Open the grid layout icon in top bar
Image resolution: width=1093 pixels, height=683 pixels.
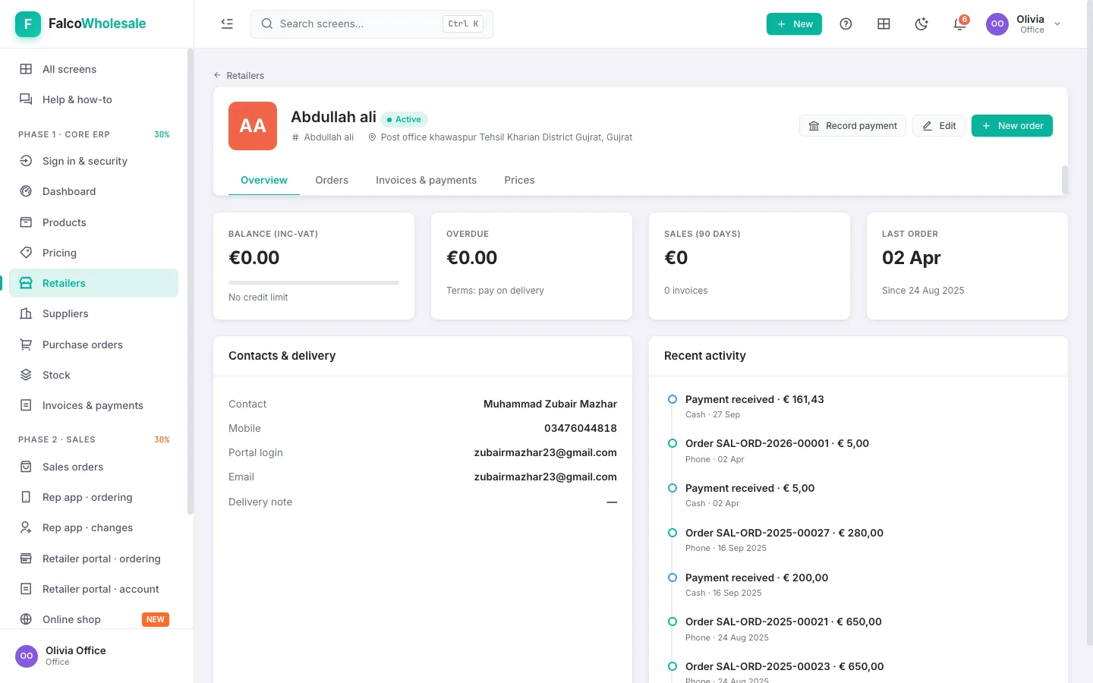pyautogui.click(x=884, y=24)
